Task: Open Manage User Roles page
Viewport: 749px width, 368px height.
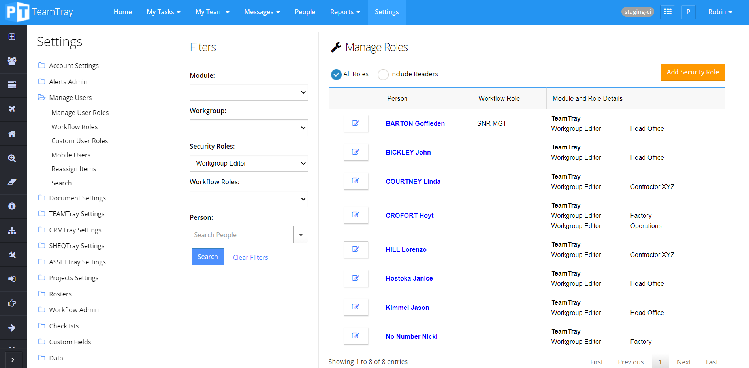Action: [80, 113]
